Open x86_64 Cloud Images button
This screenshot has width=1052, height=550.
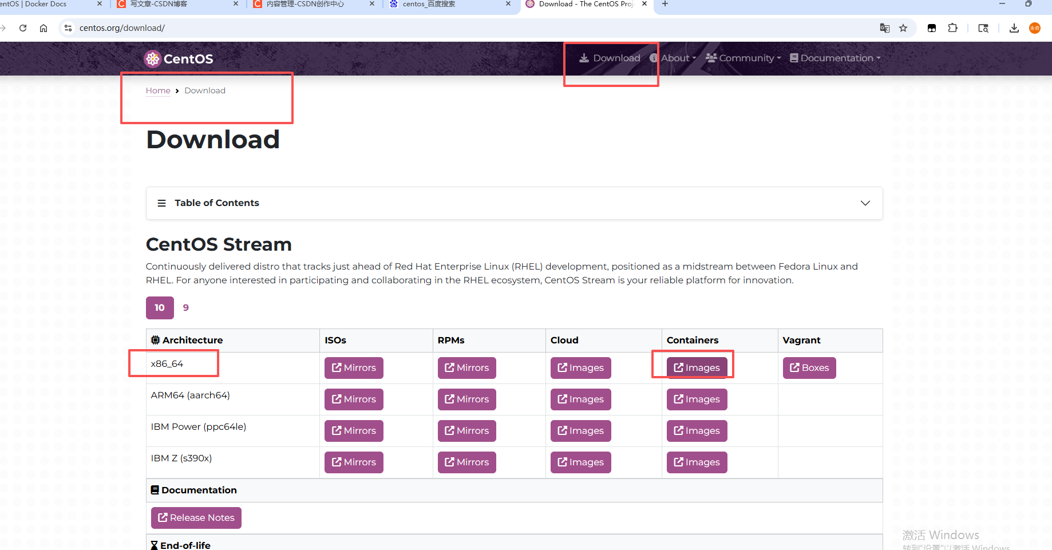[581, 368]
